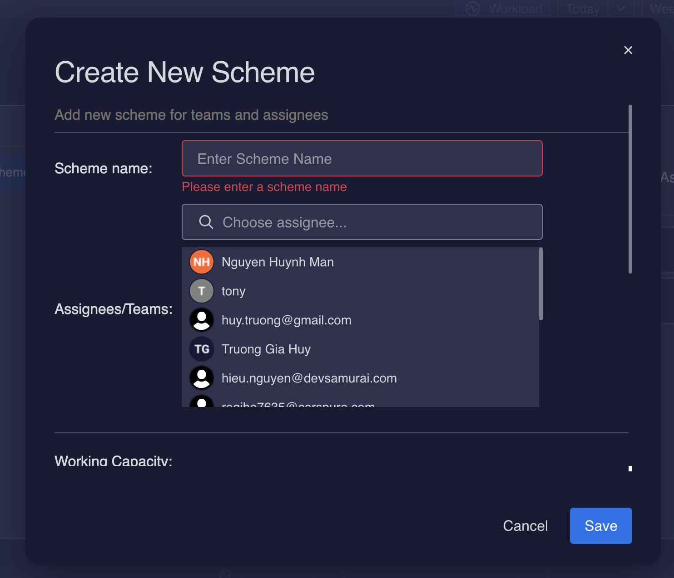This screenshot has width=674, height=578.
Task: Select Nguyen Huynh Man from the assignee list
Action: click(278, 262)
